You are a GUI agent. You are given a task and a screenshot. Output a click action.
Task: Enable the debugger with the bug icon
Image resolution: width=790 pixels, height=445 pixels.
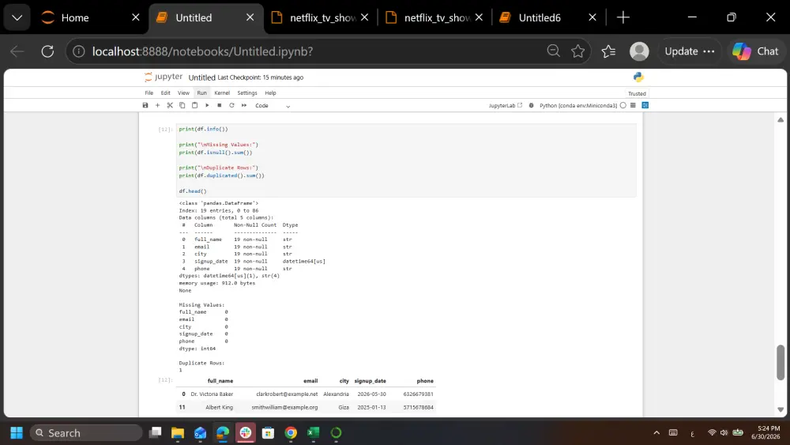(x=531, y=105)
